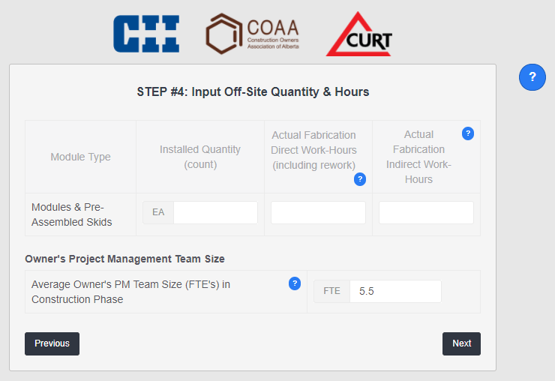Click the Module Type column header
Viewport: 555px width, 381px height.
(x=80, y=157)
